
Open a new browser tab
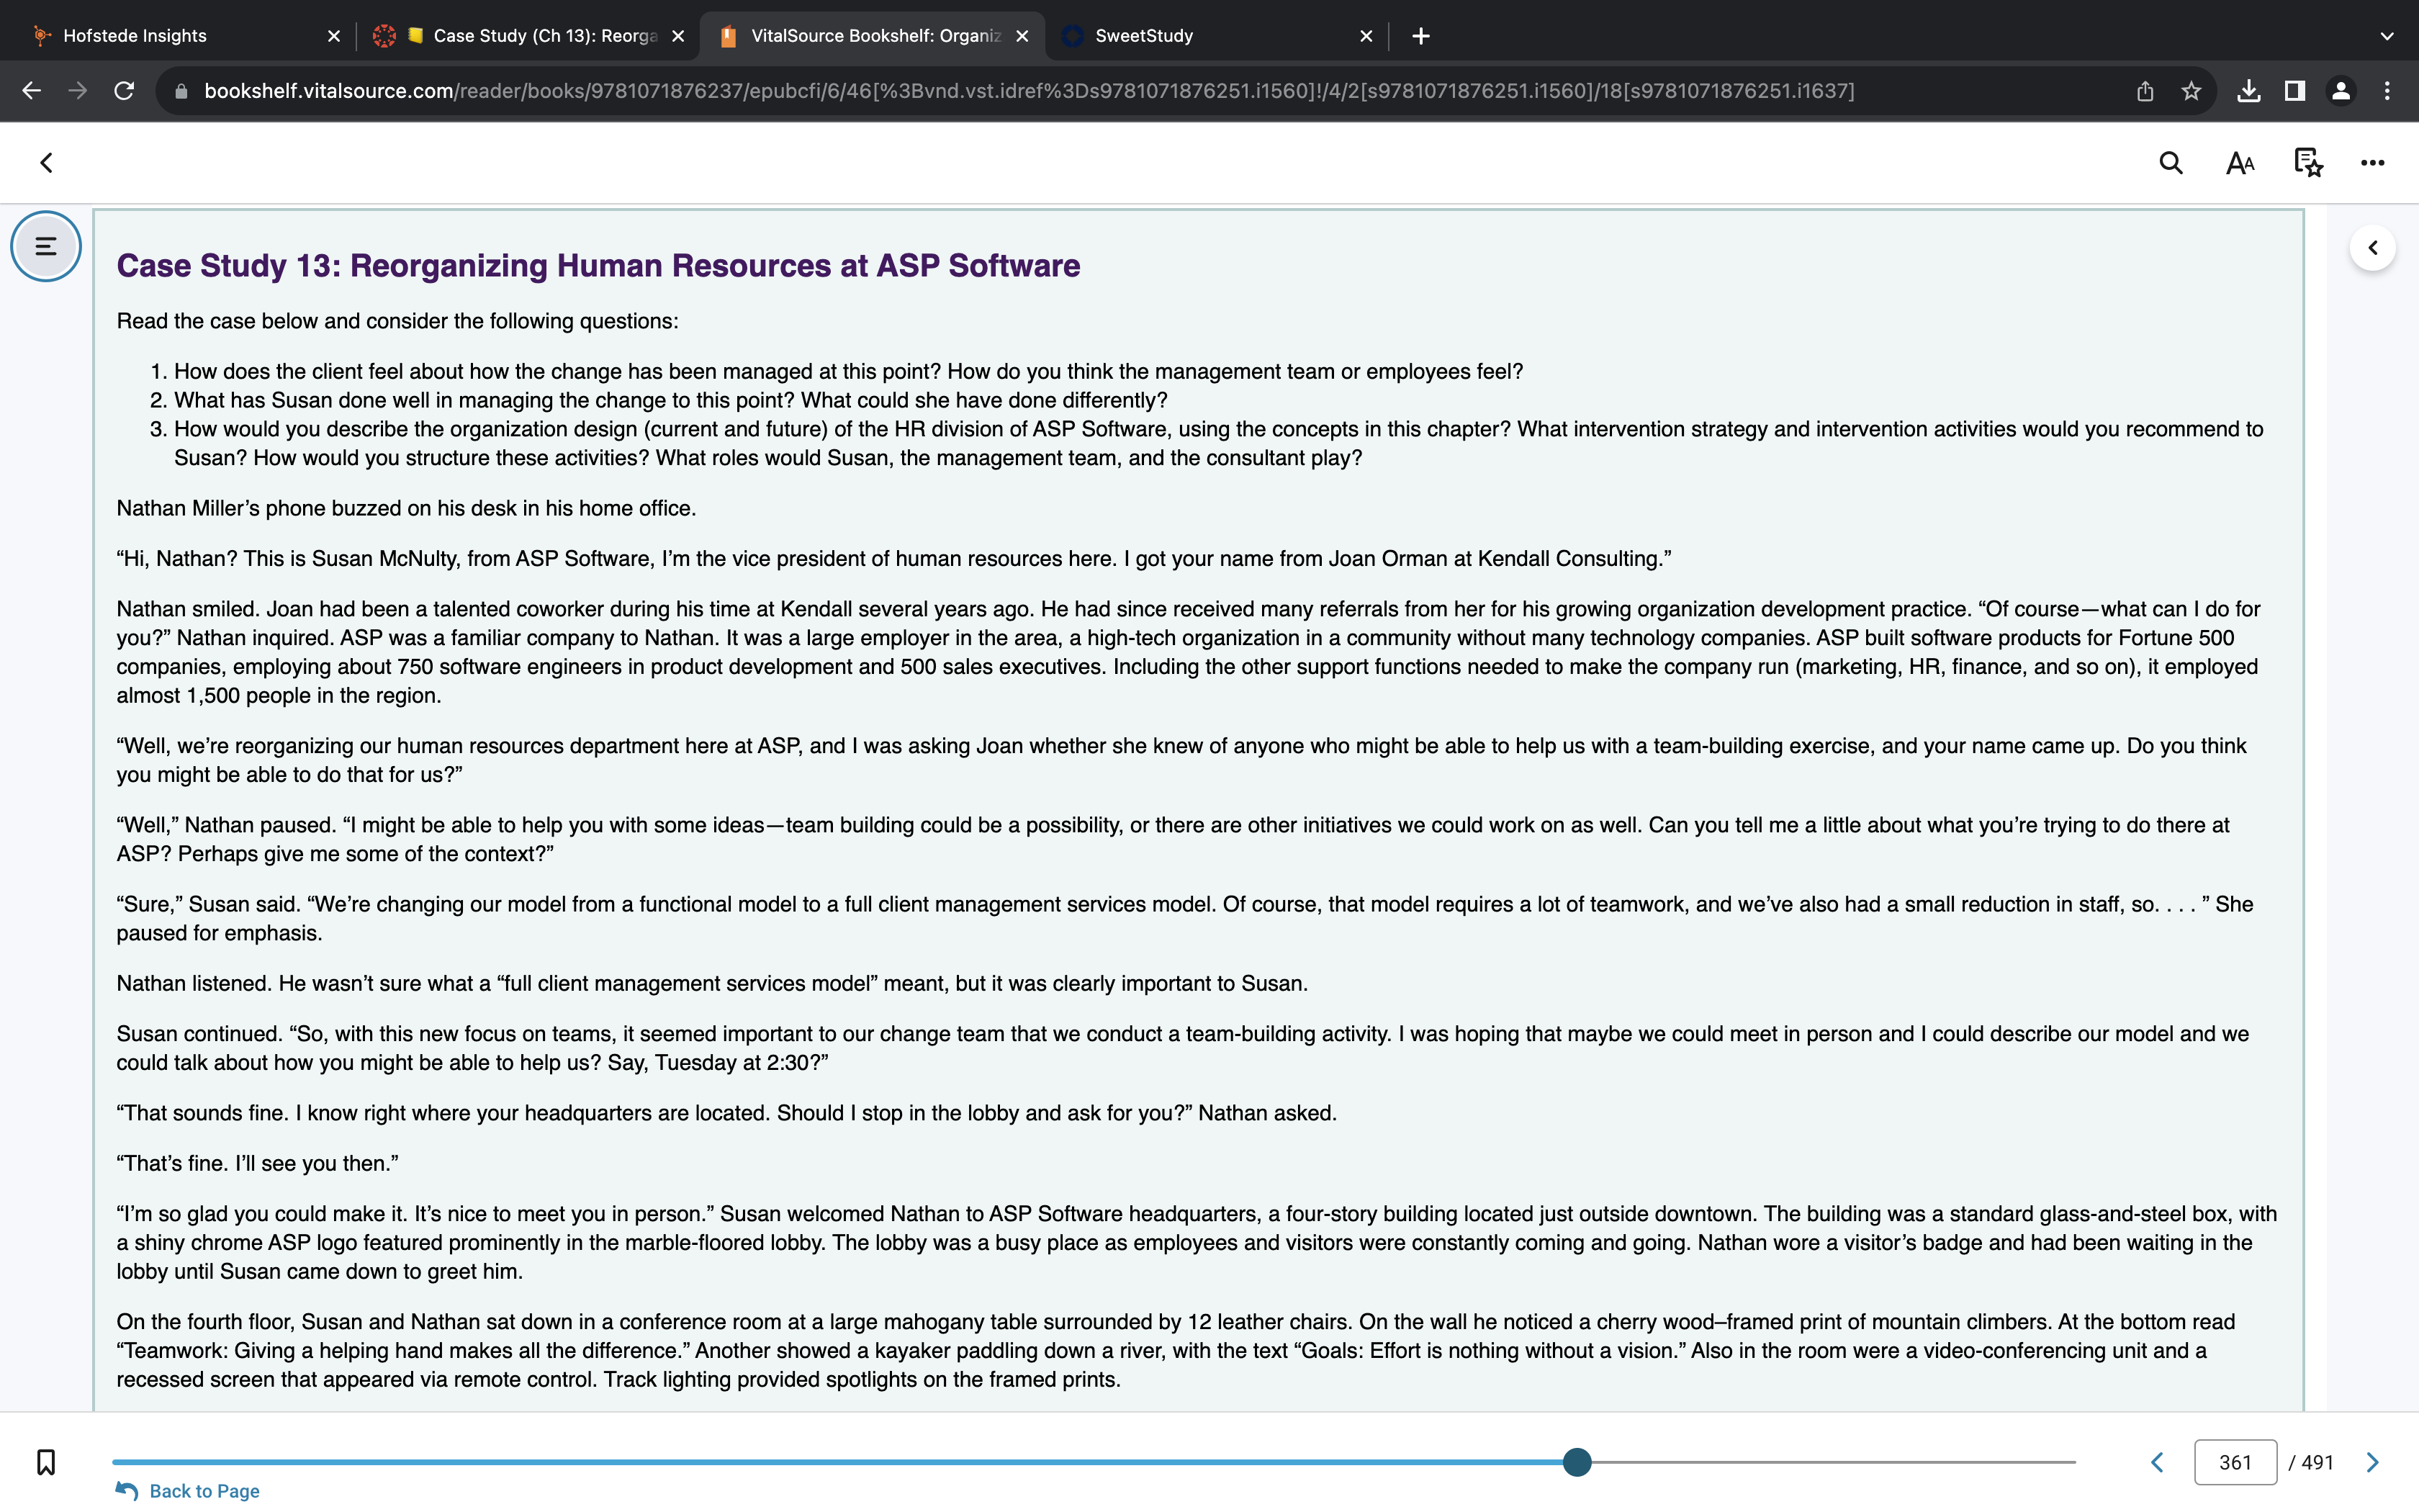point(1420,36)
